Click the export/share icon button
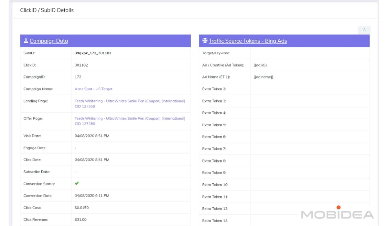The image size is (388, 226). [x=364, y=30]
